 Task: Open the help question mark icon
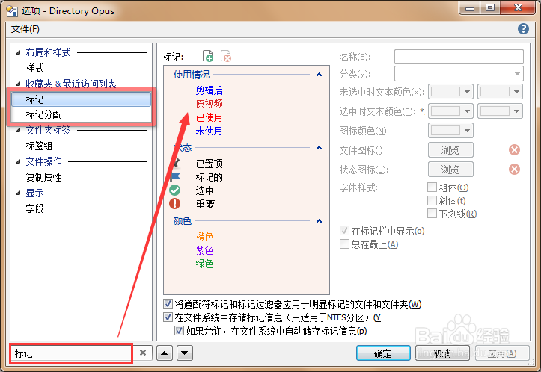click(523, 29)
